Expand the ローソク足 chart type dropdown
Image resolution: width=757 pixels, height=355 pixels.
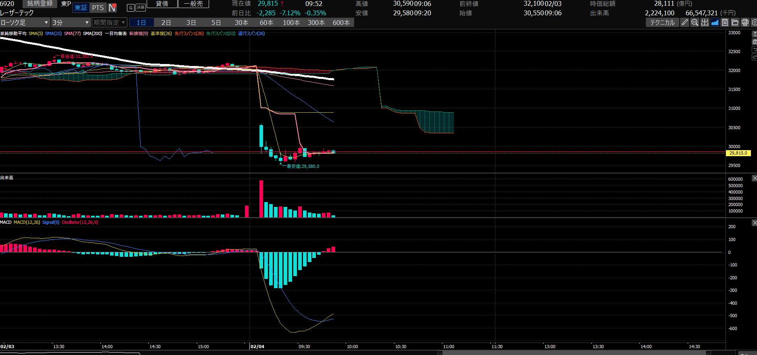[25, 23]
